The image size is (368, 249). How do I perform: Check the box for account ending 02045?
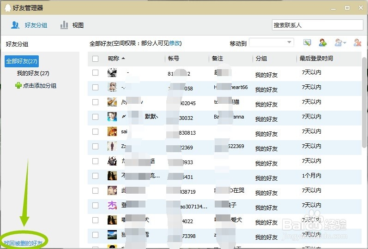pyautogui.click(x=95, y=102)
